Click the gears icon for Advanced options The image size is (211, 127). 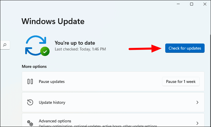click(x=30, y=123)
